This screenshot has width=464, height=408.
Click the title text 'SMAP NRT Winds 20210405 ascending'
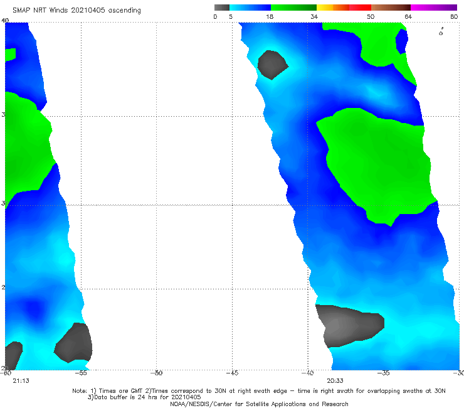tap(76, 11)
